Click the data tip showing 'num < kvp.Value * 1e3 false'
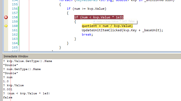Viewport: 181px width, 101px height. point(114,21)
